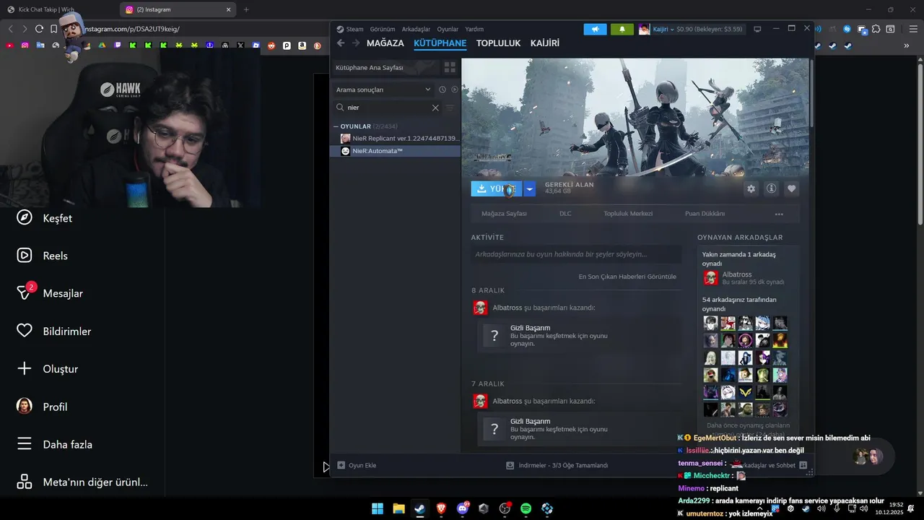The image size is (924, 520).
Task: Open Puan Dükkânı link
Action: point(705,214)
